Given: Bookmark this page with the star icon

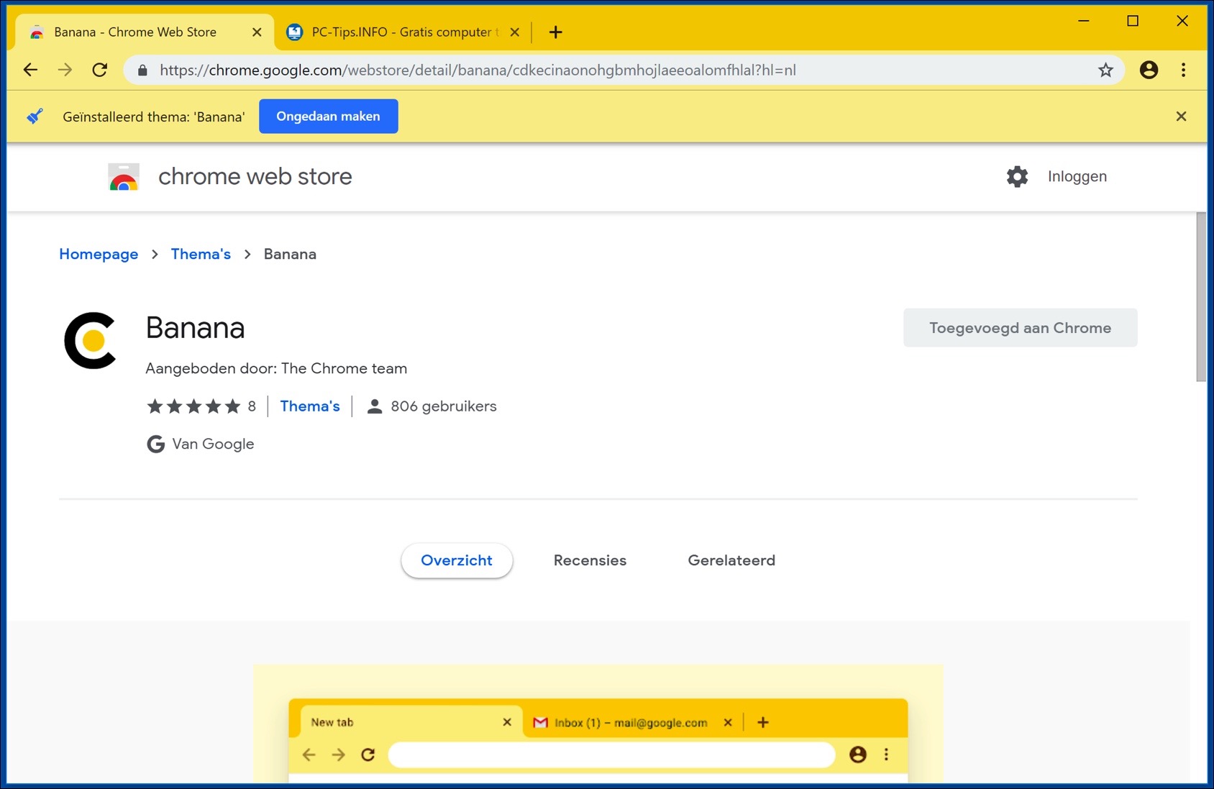Looking at the screenshot, I should coord(1105,70).
